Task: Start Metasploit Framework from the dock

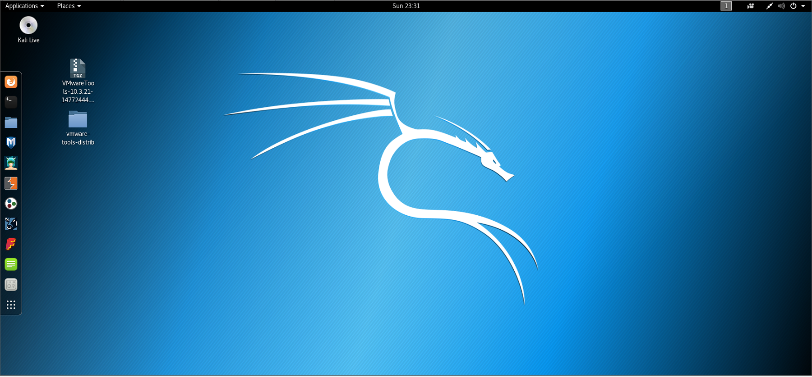Action: point(11,143)
